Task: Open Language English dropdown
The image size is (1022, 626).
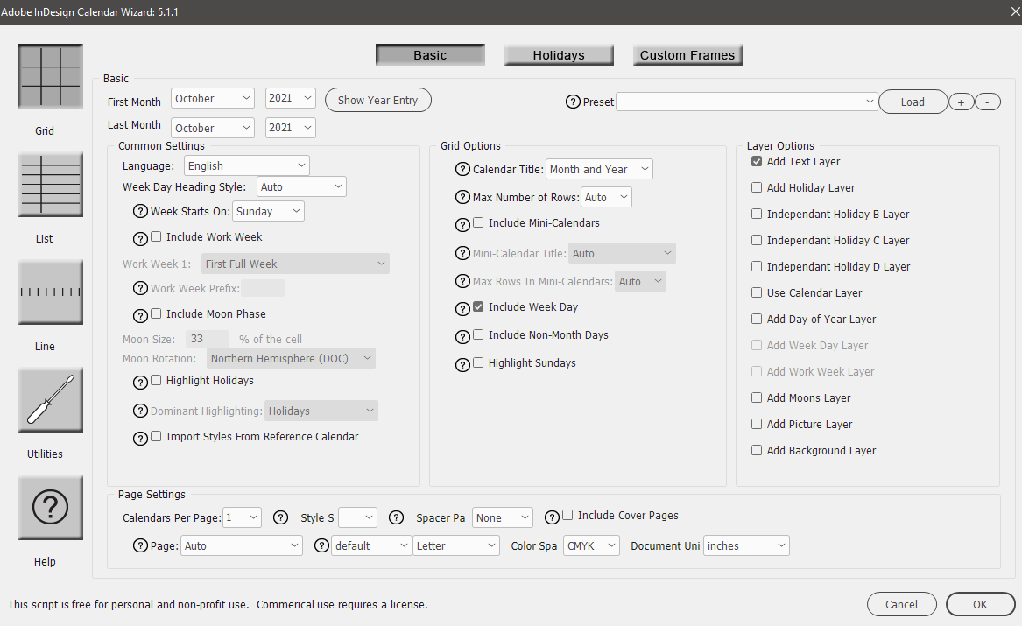Action: pyautogui.click(x=246, y=165)
